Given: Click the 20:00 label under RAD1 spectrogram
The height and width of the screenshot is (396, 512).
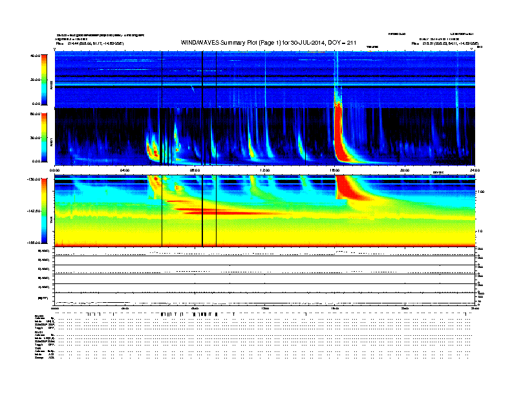Looking at the screenshot, I should point(405,170).
